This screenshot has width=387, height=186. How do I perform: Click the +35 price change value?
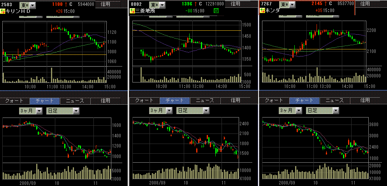(x=318, y=11)
